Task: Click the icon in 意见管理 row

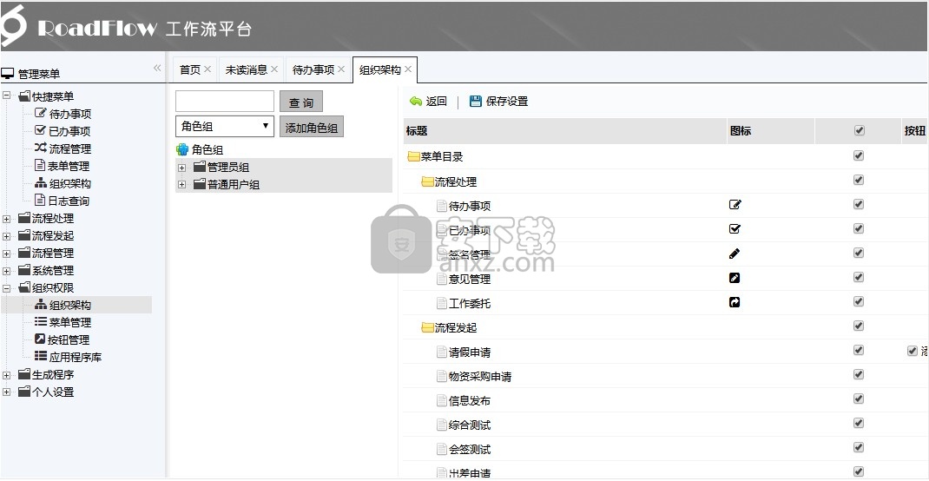Action: (735, 278)
